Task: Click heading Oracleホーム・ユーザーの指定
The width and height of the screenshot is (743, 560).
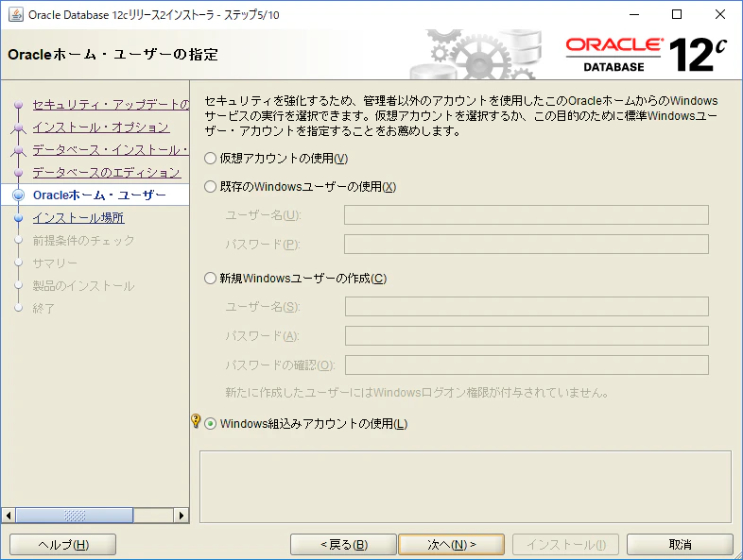Action: click(x=112, y=55)
